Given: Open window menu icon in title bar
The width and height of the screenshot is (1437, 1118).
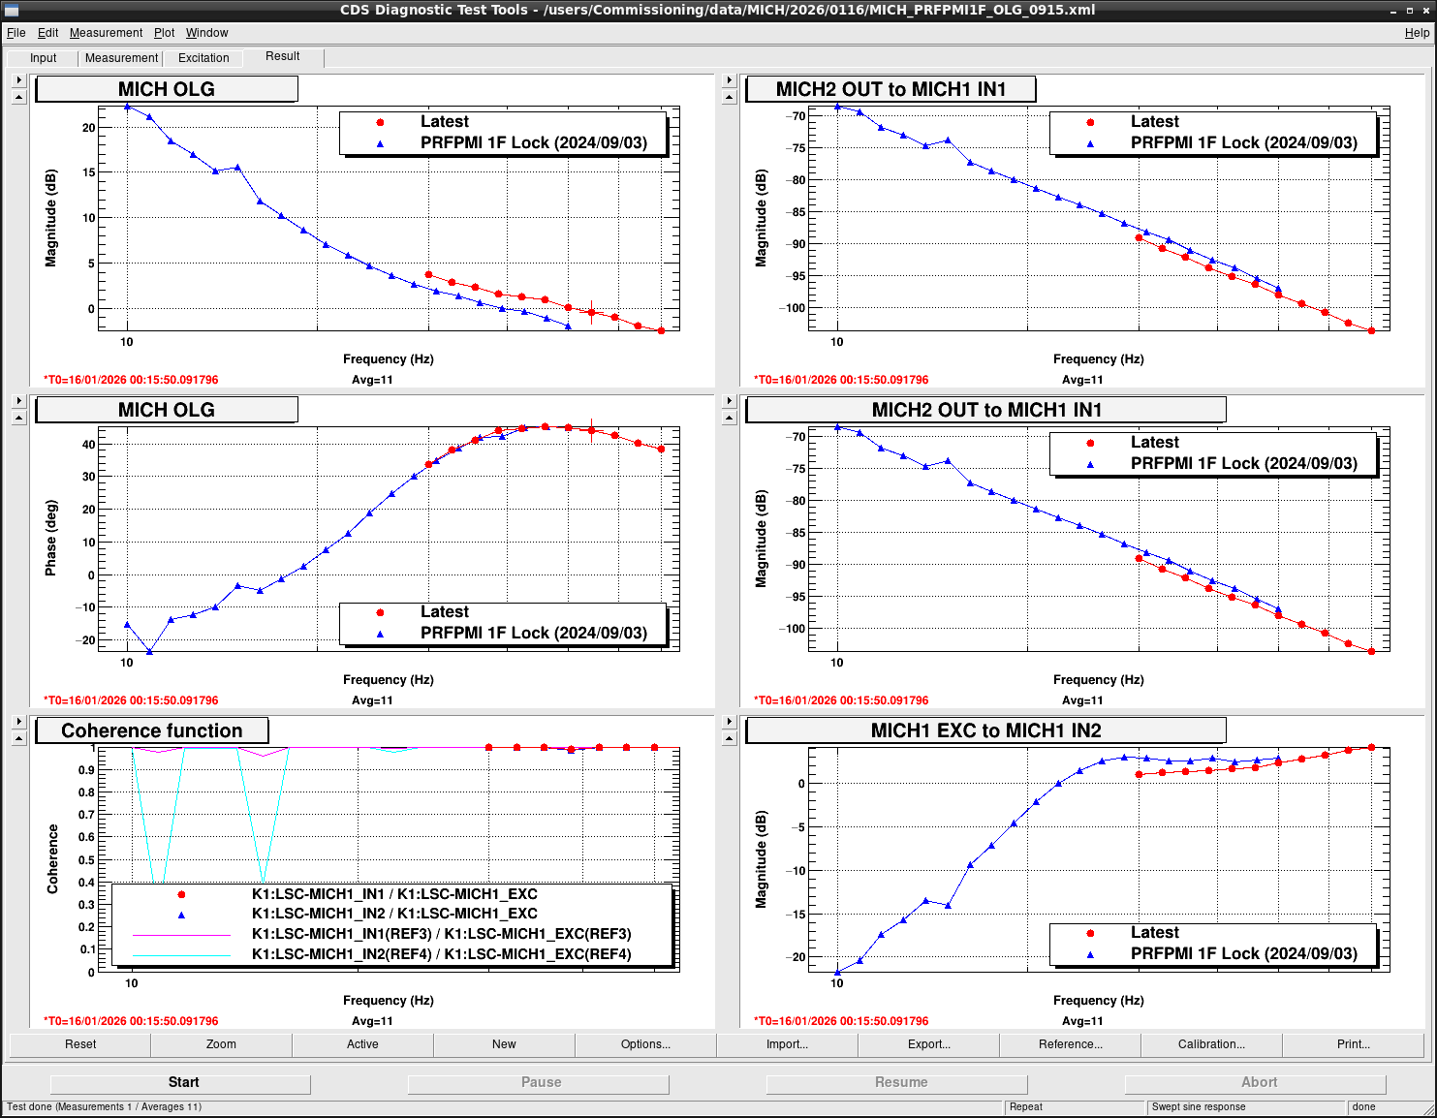Looking at the screenshot, I should click(12, 10).
